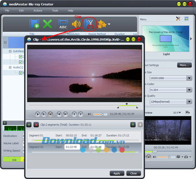Open the H.264 codec dropdown
The image size is (196, 179).
[189, 90]
